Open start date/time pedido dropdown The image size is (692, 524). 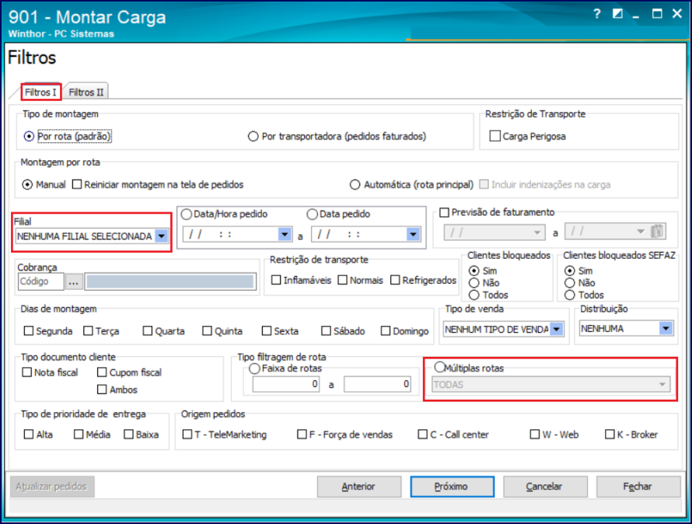(285, 235)
